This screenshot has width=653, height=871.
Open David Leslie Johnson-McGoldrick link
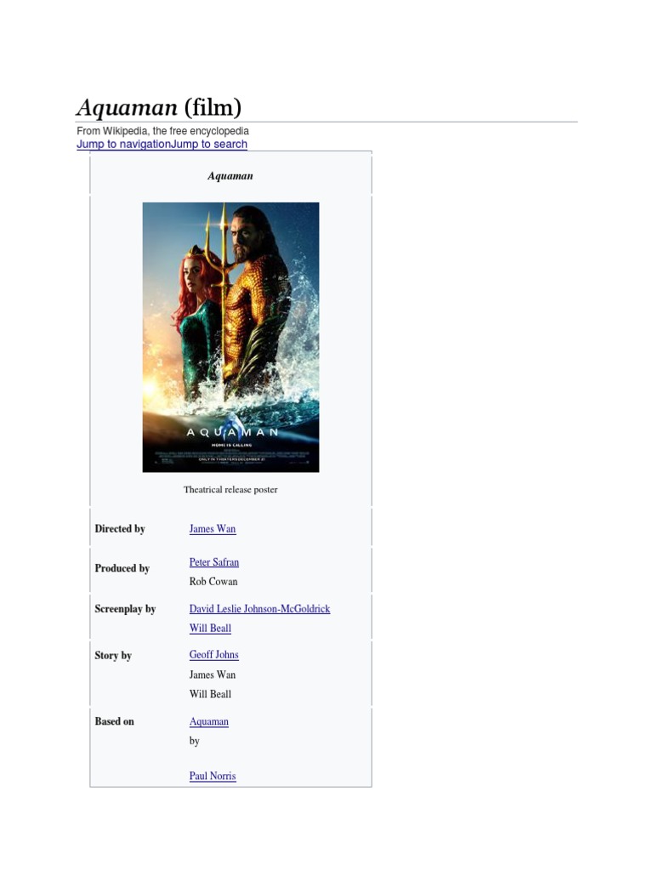(259, 609)
